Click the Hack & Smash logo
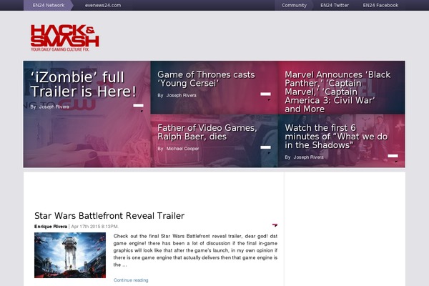 (65, 38)
